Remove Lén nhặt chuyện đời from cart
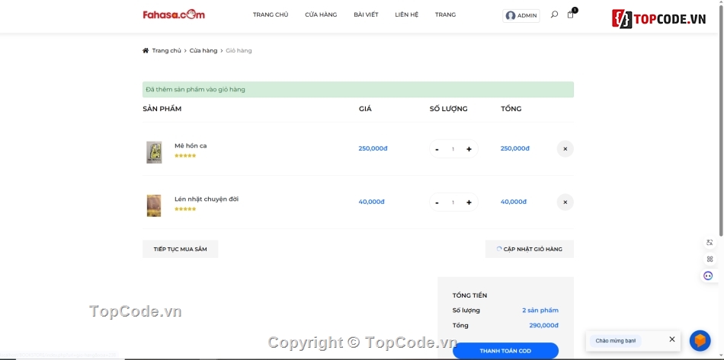The width and height of the screenshot is (724, 360). pos(565,202)
